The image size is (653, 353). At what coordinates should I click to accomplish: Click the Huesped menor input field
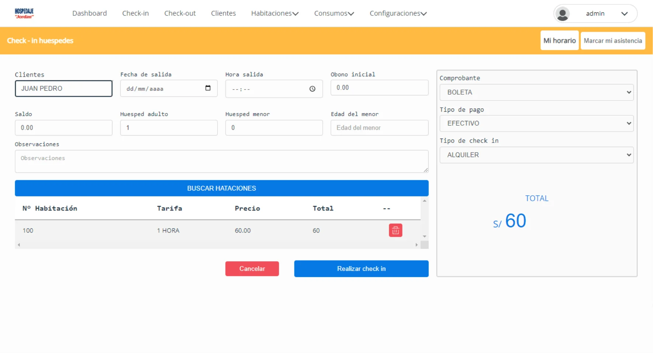click(274, 127)
